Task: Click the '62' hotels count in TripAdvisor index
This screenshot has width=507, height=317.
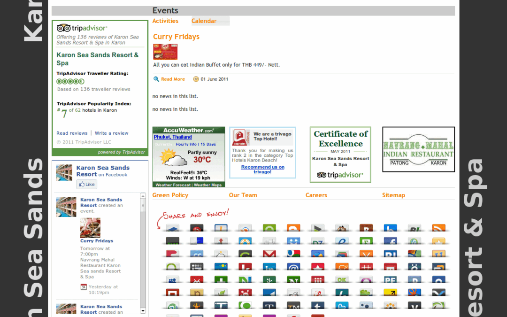Action: tap(77, 110)
